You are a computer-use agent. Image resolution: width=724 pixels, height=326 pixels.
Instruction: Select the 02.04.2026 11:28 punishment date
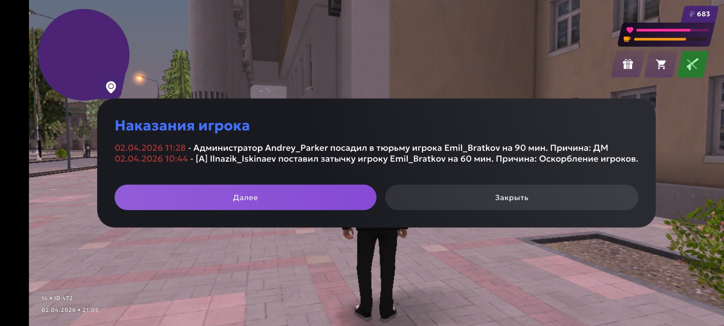click(150, 148)
